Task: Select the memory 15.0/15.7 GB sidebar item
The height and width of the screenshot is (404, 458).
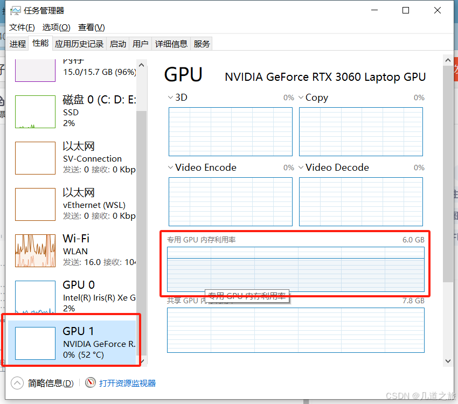Action: click(x=72, y=70)
